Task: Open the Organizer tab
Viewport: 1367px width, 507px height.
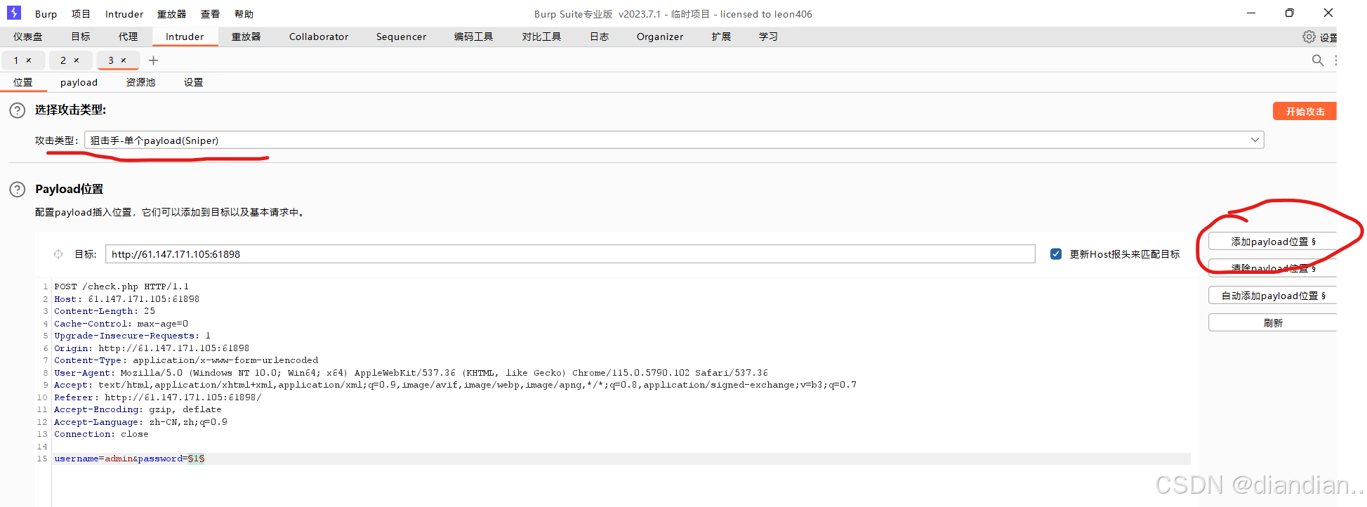Action: [660, 37]
